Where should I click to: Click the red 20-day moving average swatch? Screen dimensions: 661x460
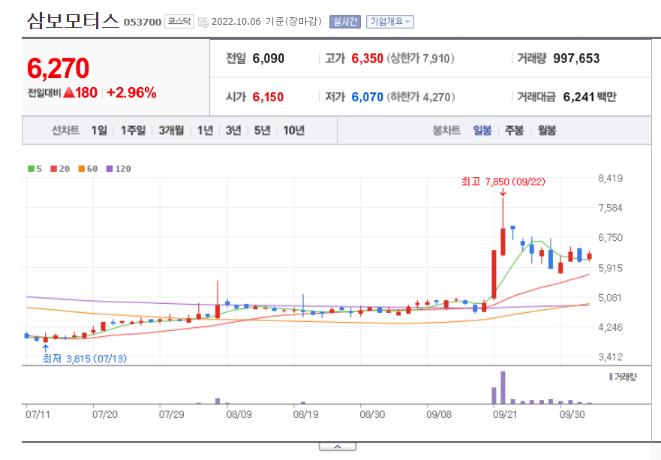pos(53,169)
